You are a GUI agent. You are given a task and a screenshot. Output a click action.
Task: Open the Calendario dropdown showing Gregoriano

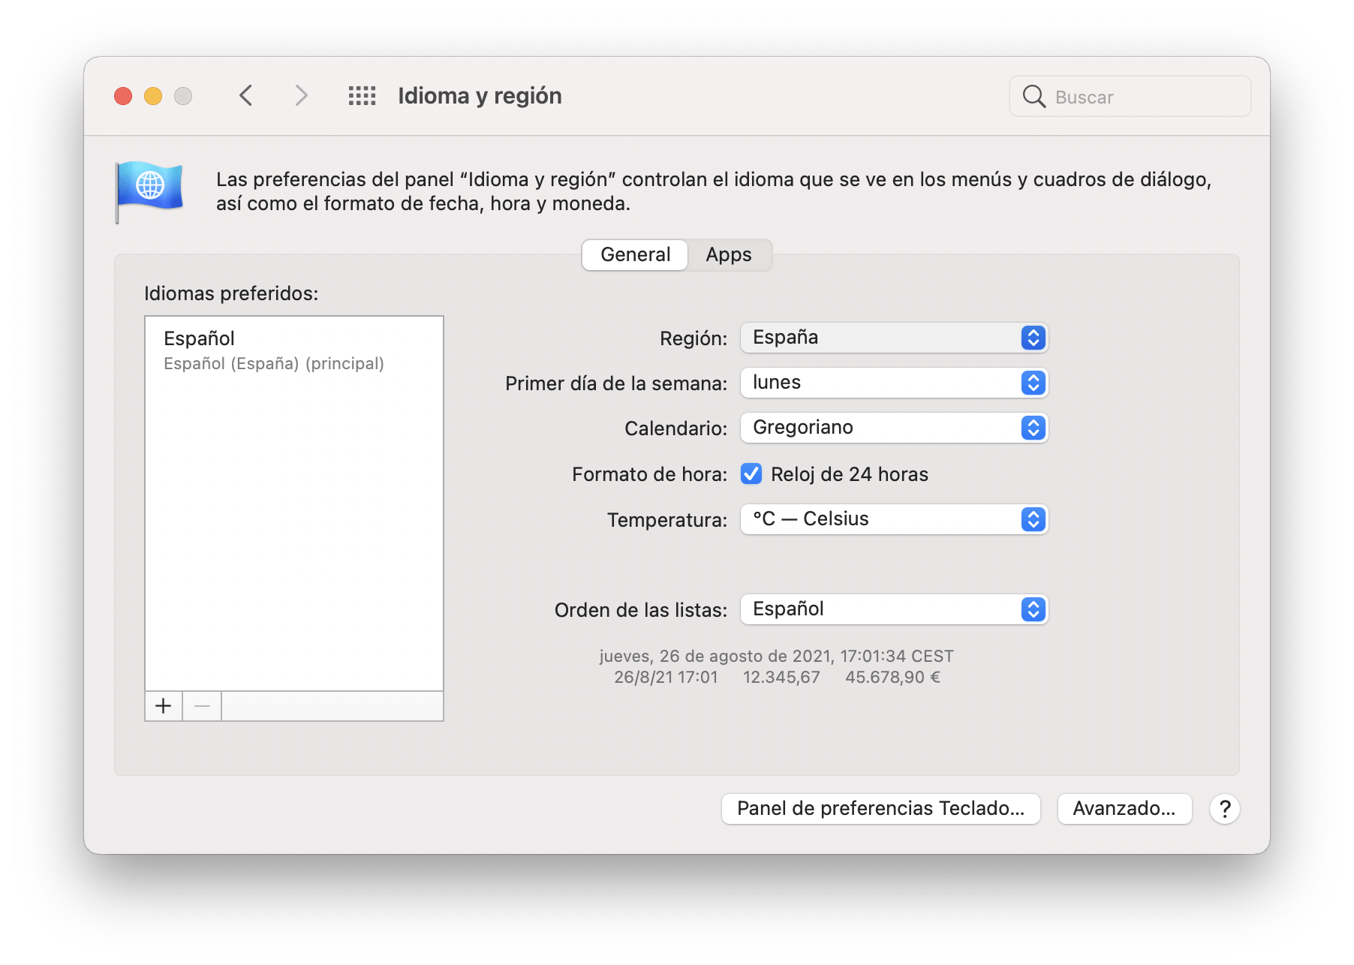pyautogui.click(x=893, y=428)
